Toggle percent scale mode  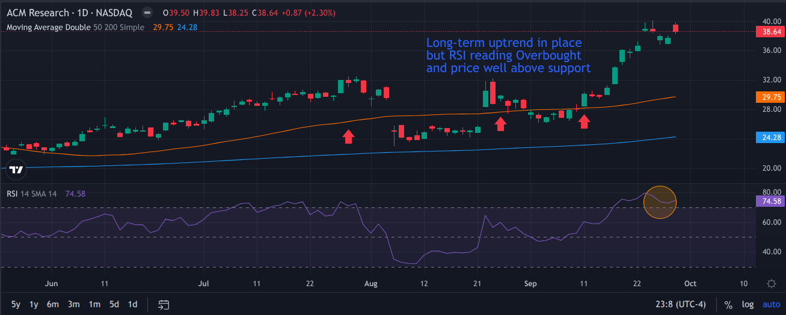(x=728, y=305)
